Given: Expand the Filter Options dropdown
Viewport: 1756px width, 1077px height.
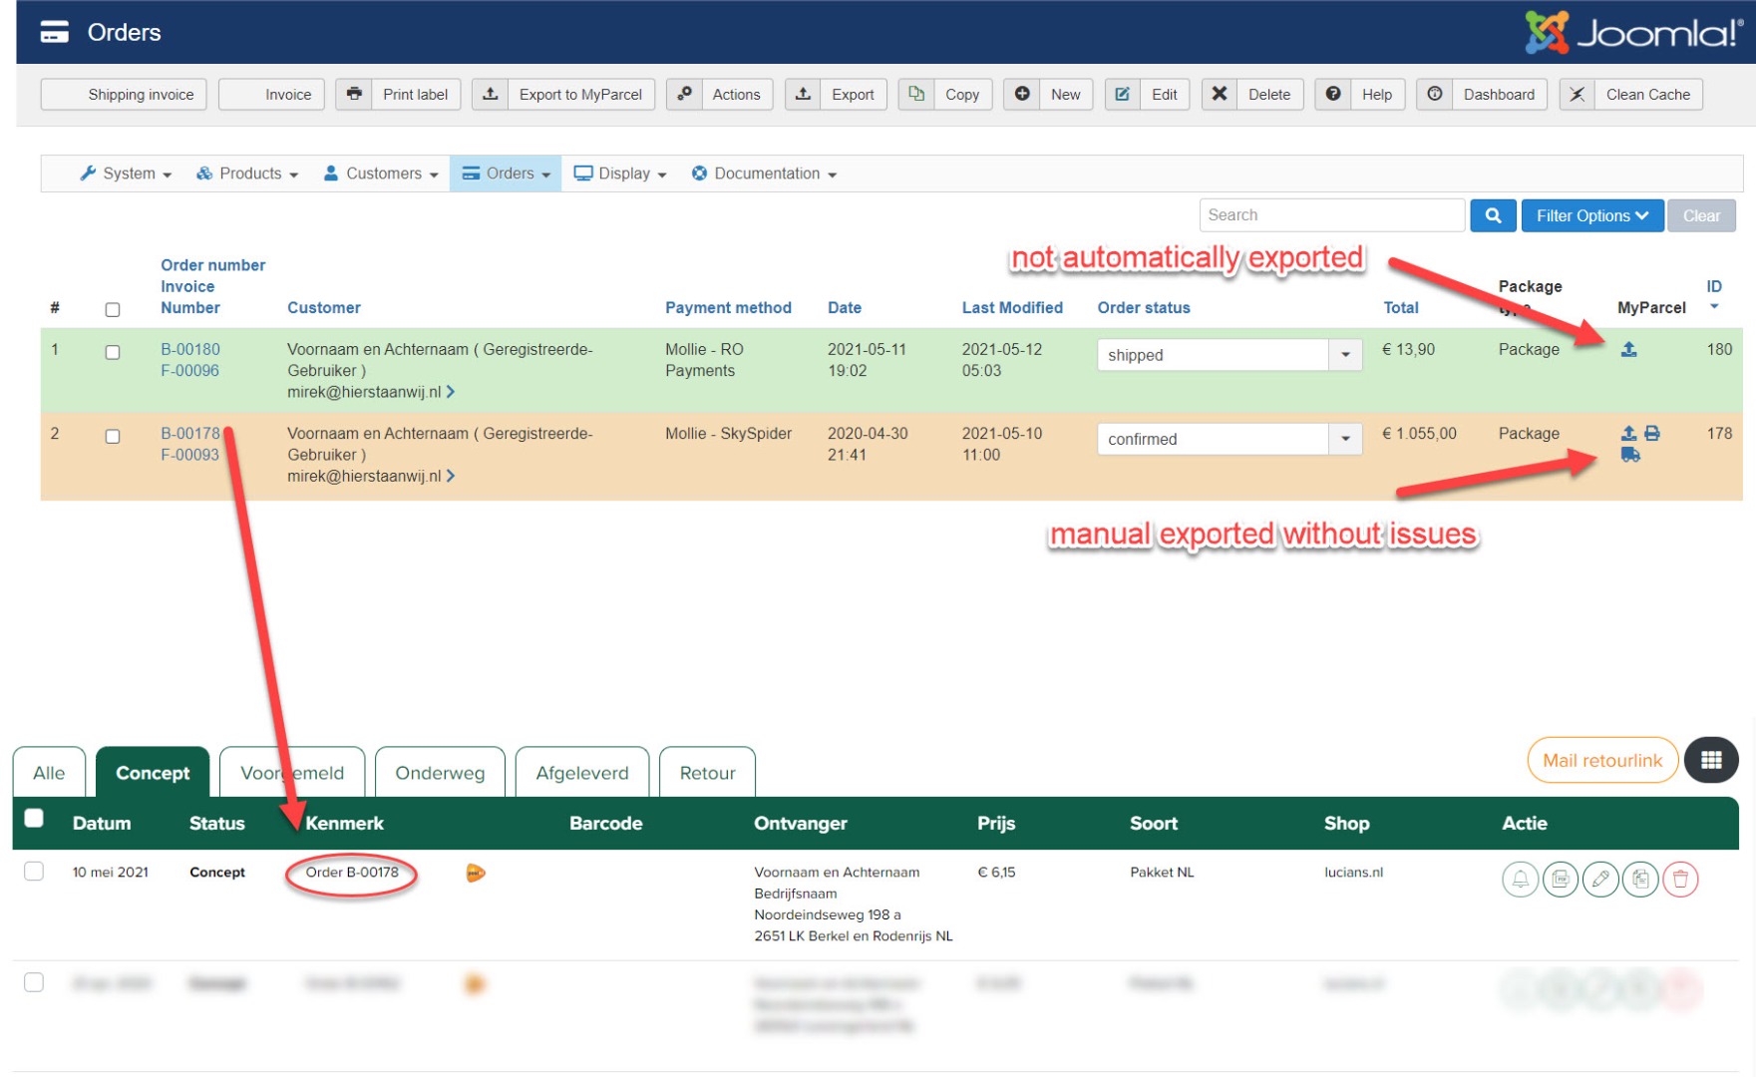Looking at the screenshot, I should click(1591, 215).
